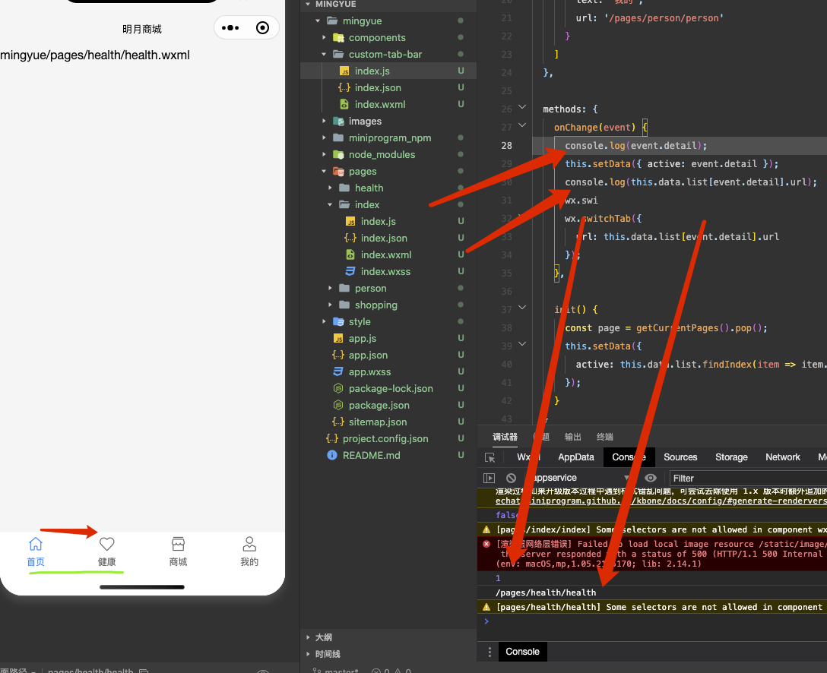Open the appservice context dropdown
This screenshot has width=827, height=673.
[x=580, y=478]
